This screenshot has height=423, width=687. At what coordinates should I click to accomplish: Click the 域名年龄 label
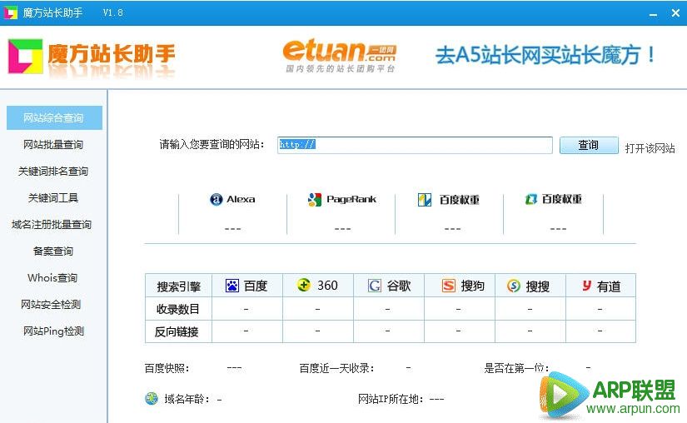click(187, 399)
